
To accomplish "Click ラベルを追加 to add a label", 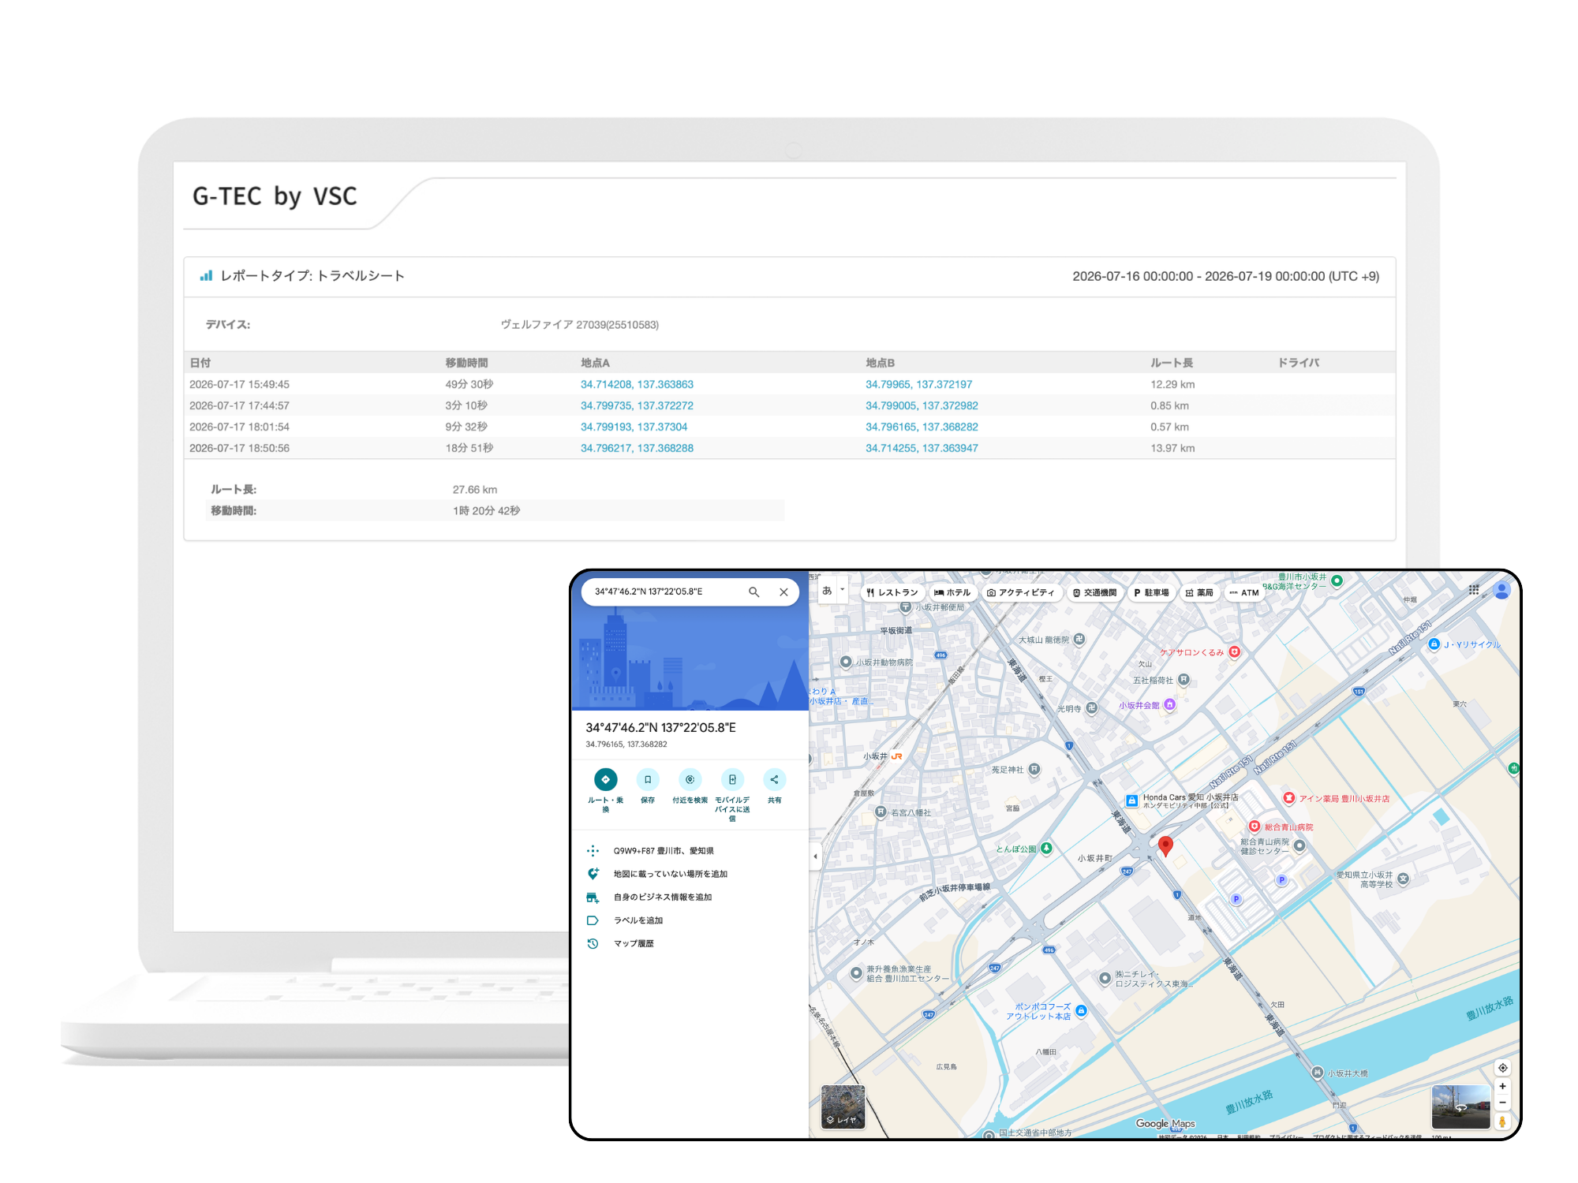I will pos(638,920).
